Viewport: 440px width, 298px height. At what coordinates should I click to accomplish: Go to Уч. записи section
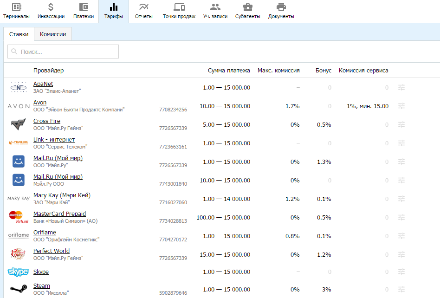pyautogui.click(x=215, y=11)
